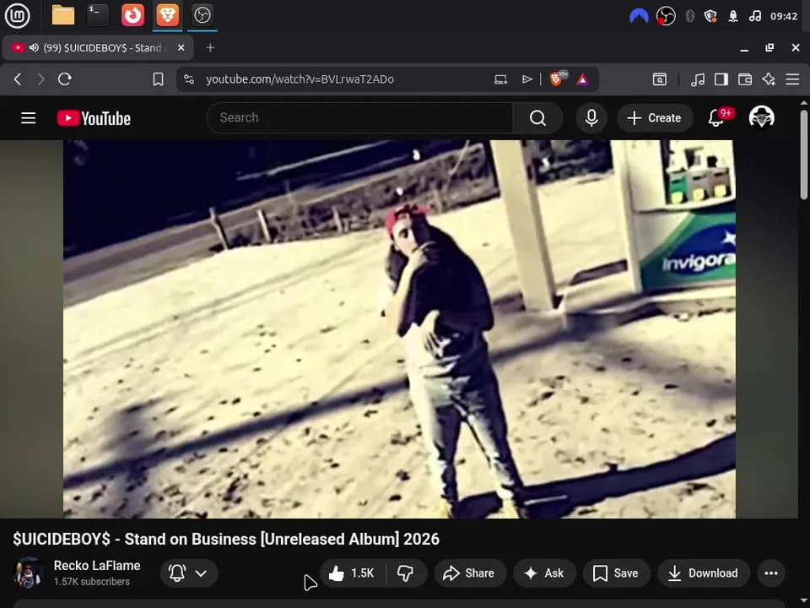Open the notifications bell in system tray
This screenshot has width=810, height=608.
733,17
